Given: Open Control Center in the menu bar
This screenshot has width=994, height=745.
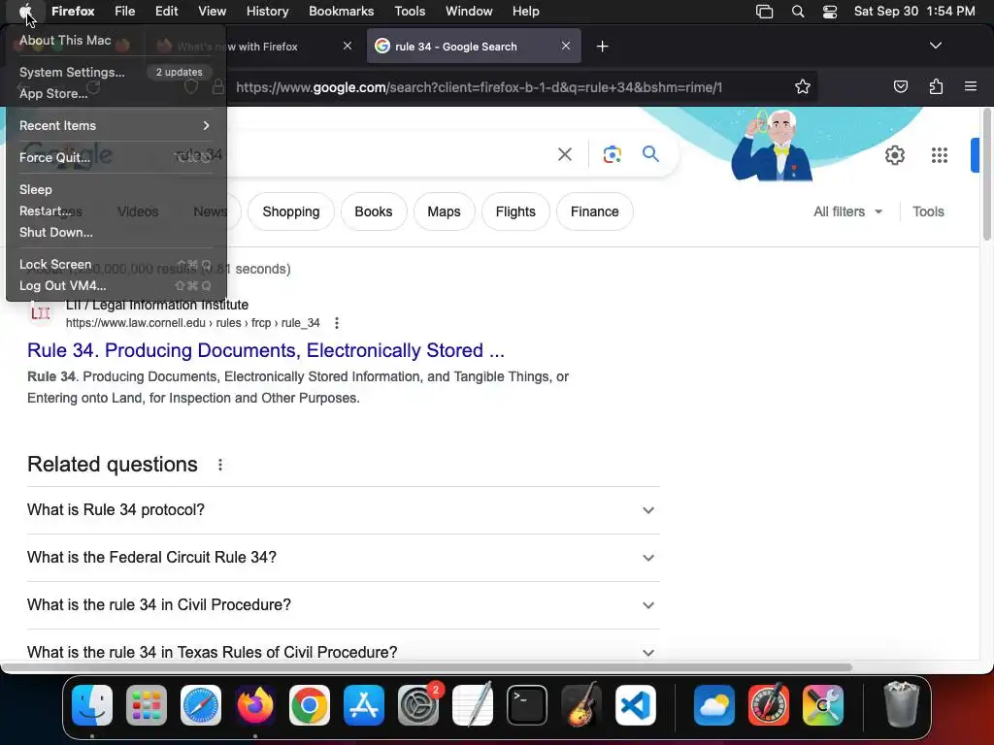Looking at the screenshot, I should coord(830,12).
